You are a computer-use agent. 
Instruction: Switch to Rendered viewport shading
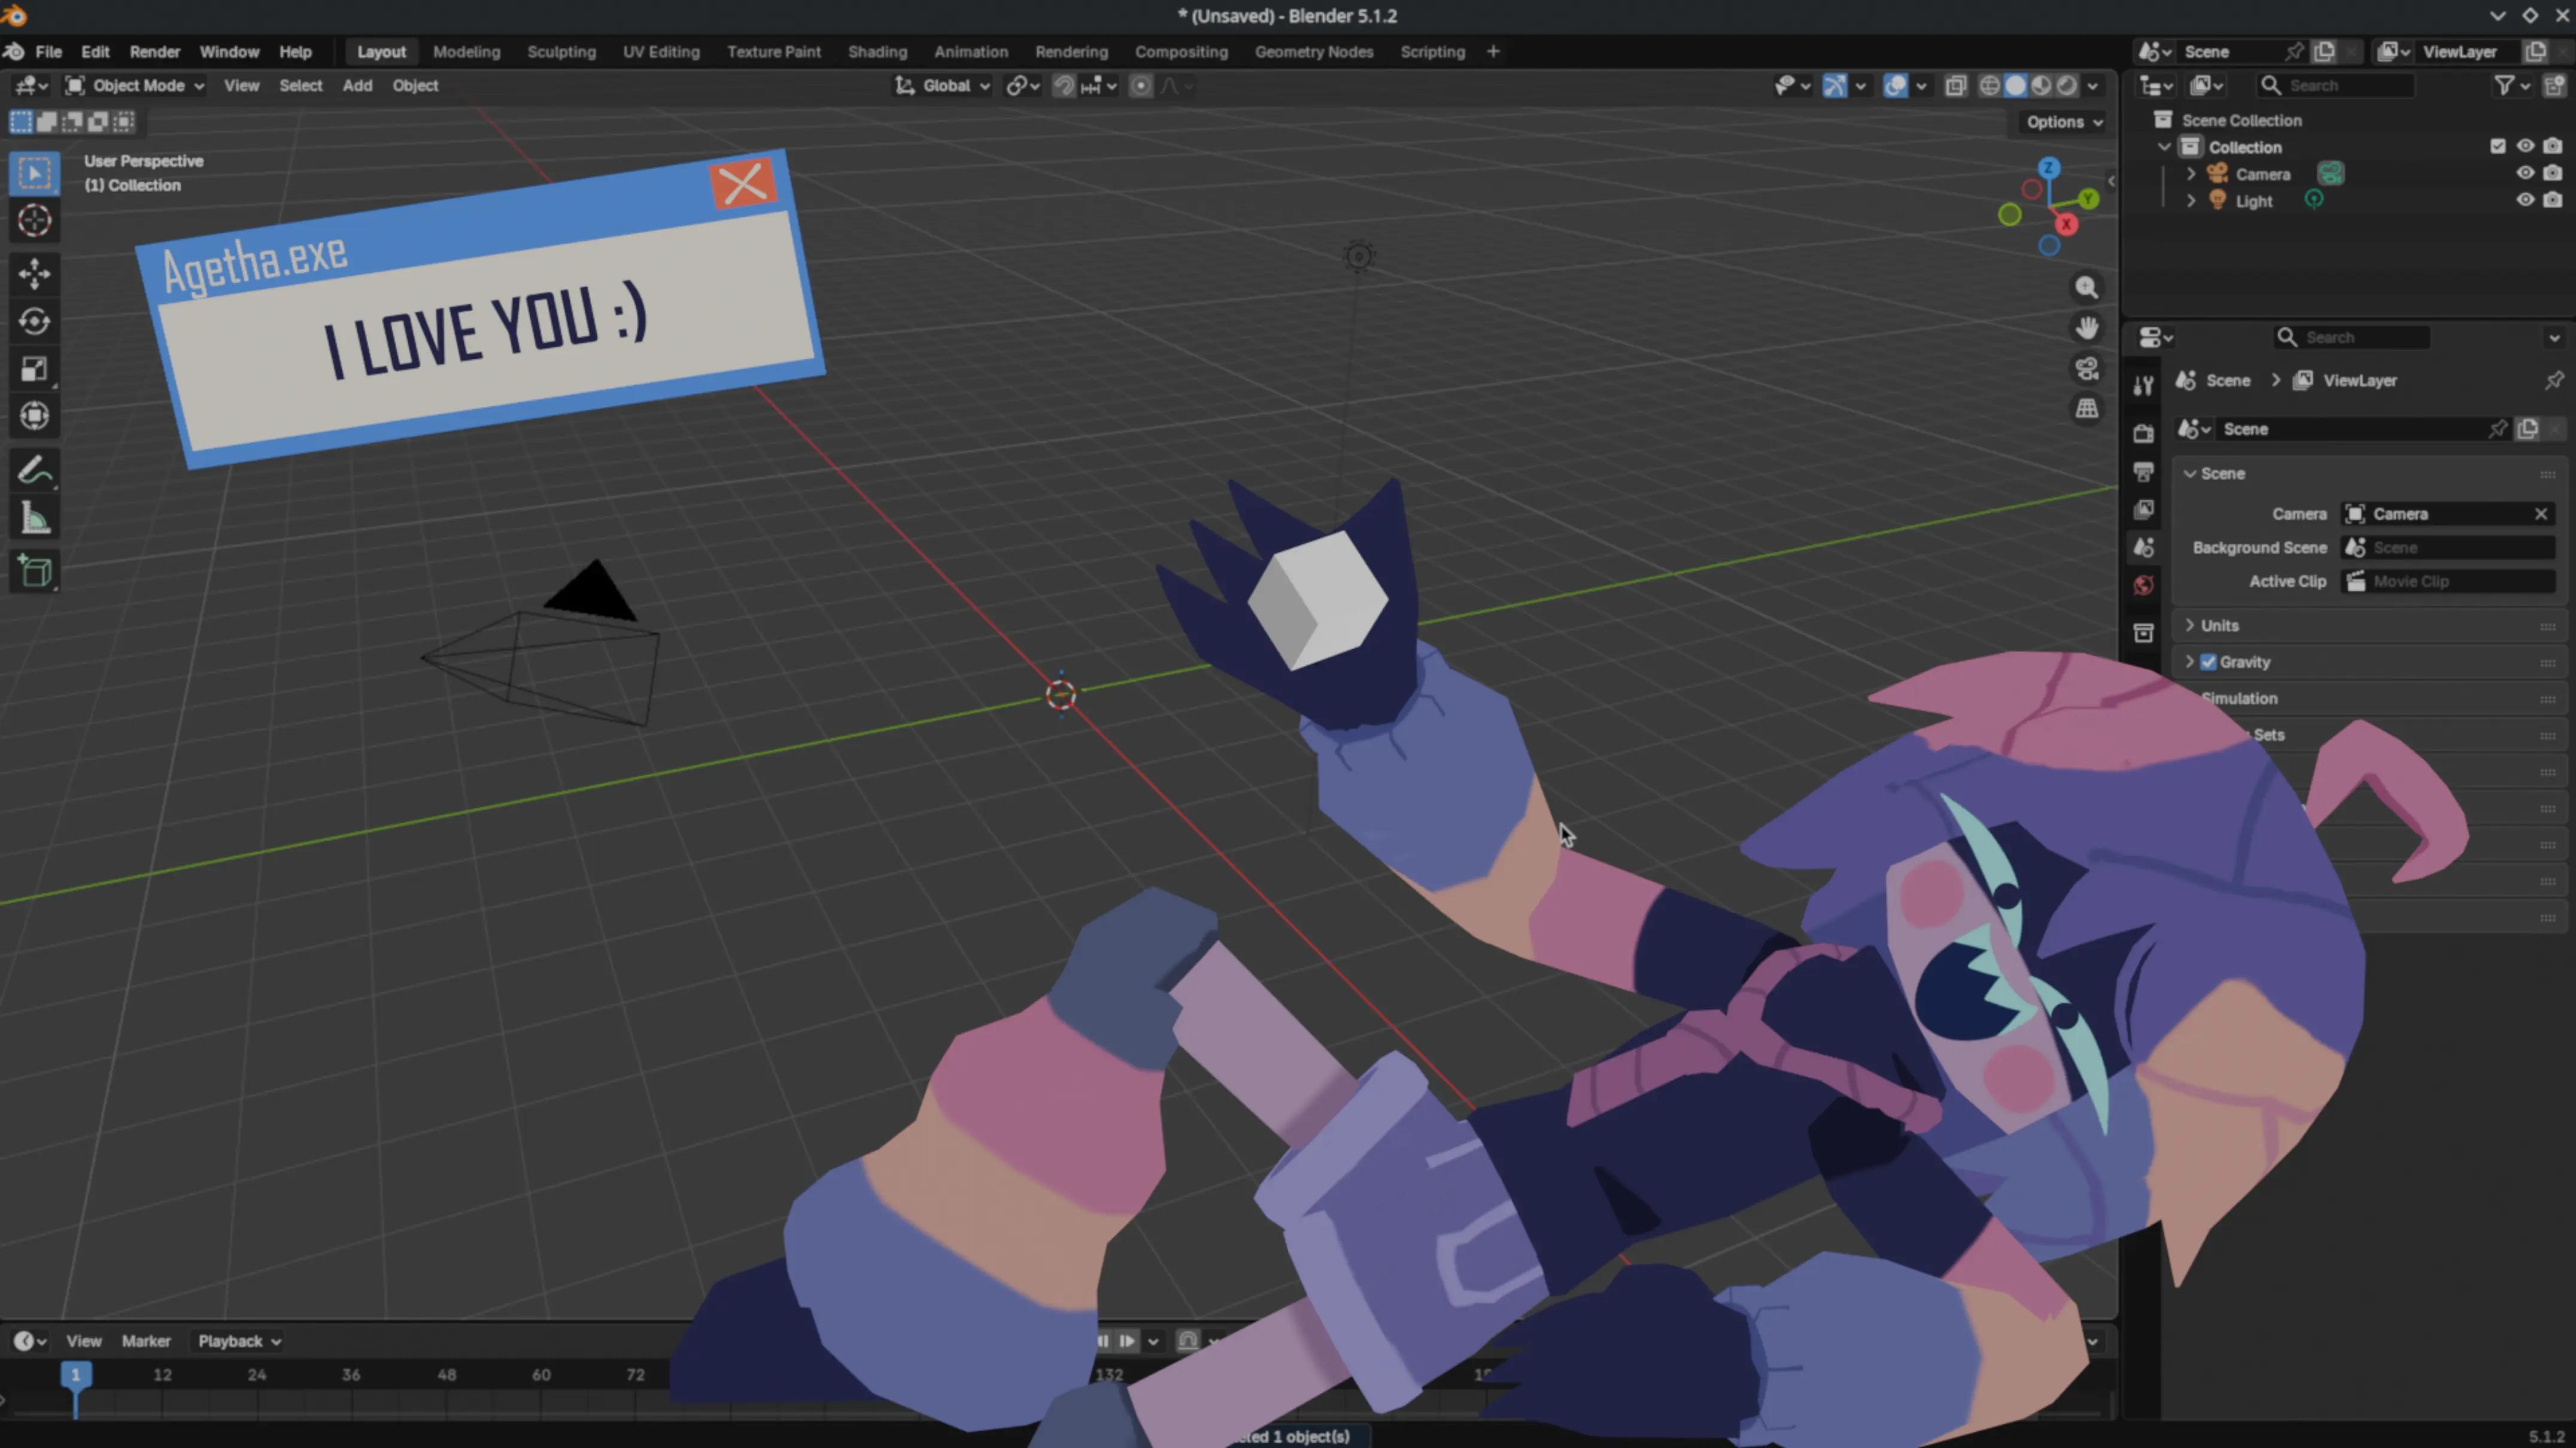(x=2066, y=86)
